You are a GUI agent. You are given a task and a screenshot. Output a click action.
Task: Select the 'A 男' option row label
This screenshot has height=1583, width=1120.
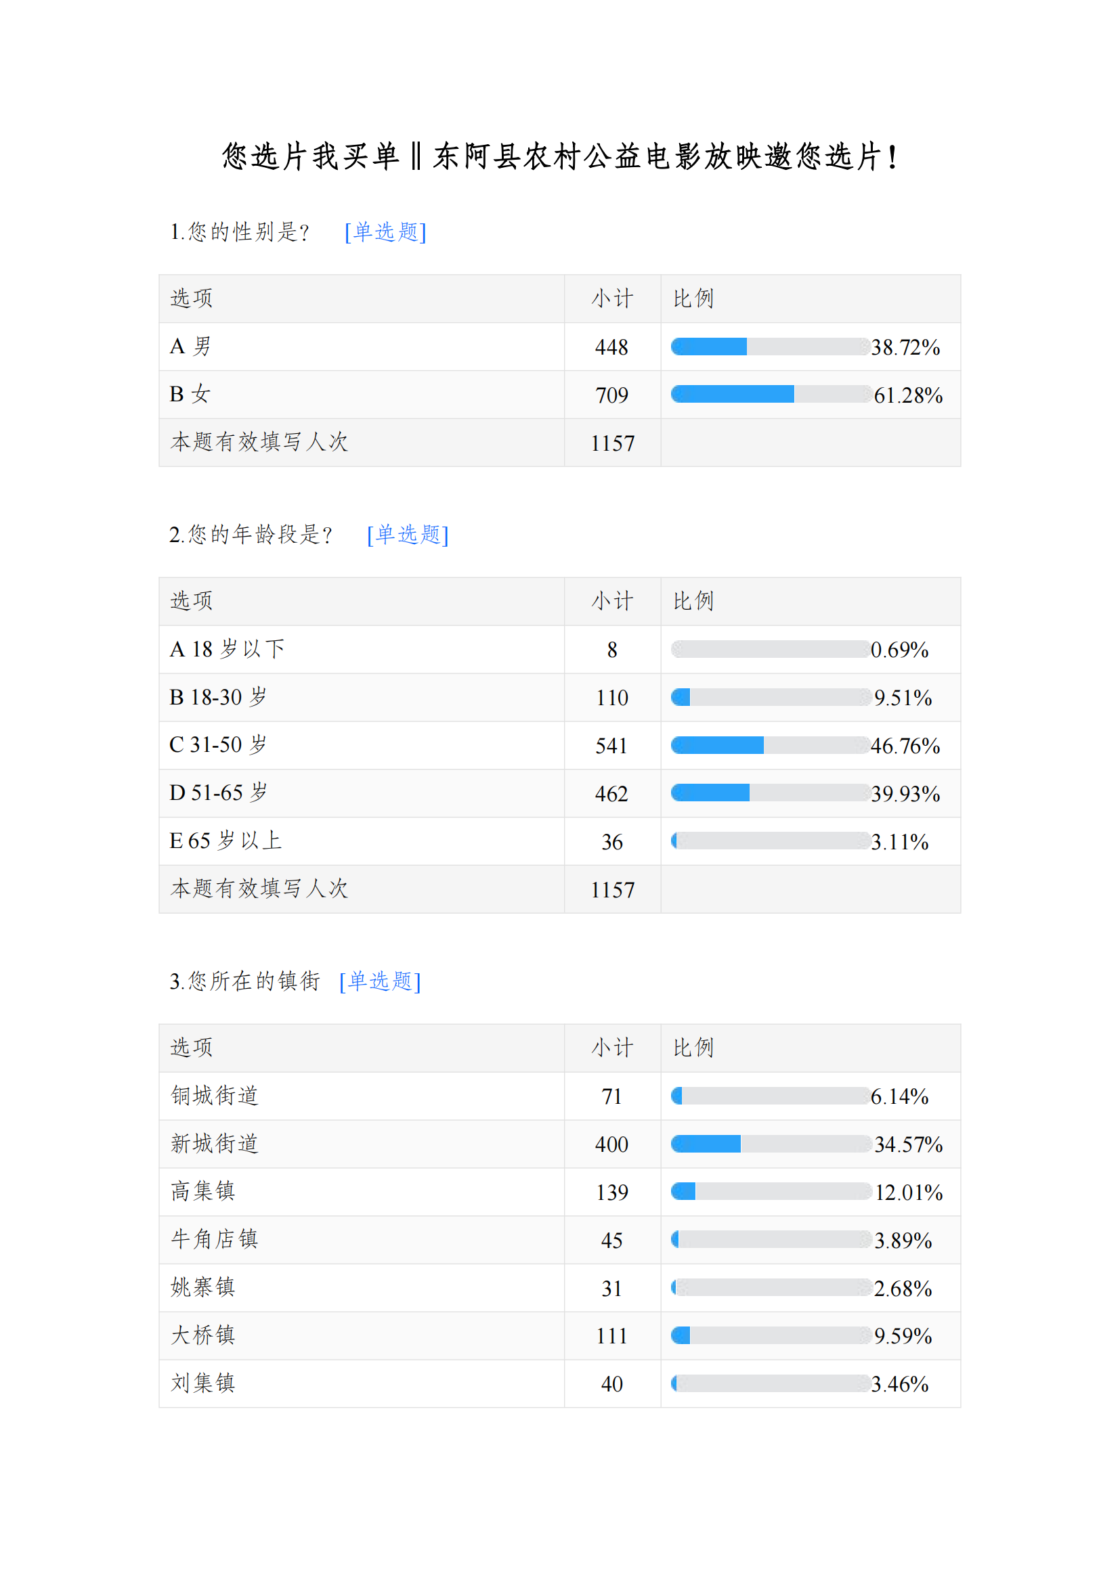coord(191,346)
